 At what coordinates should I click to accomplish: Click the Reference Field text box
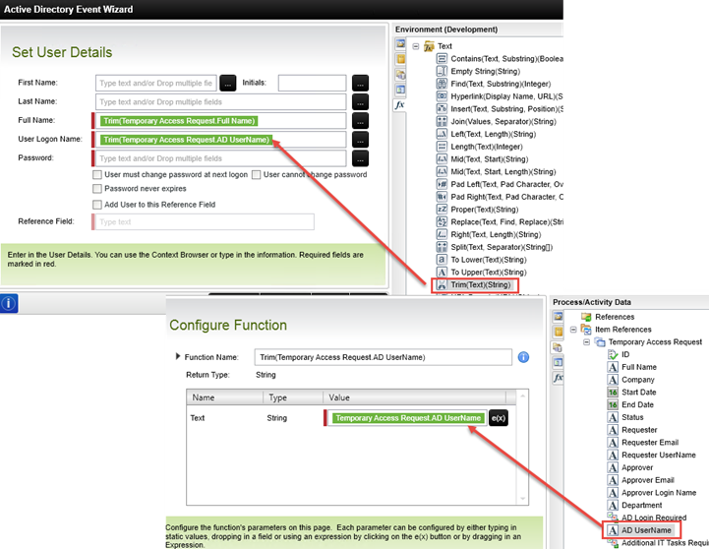pos(205,222)
